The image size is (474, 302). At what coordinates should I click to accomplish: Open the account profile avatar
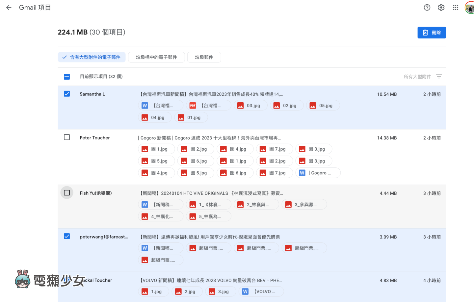tap(470, 7)
